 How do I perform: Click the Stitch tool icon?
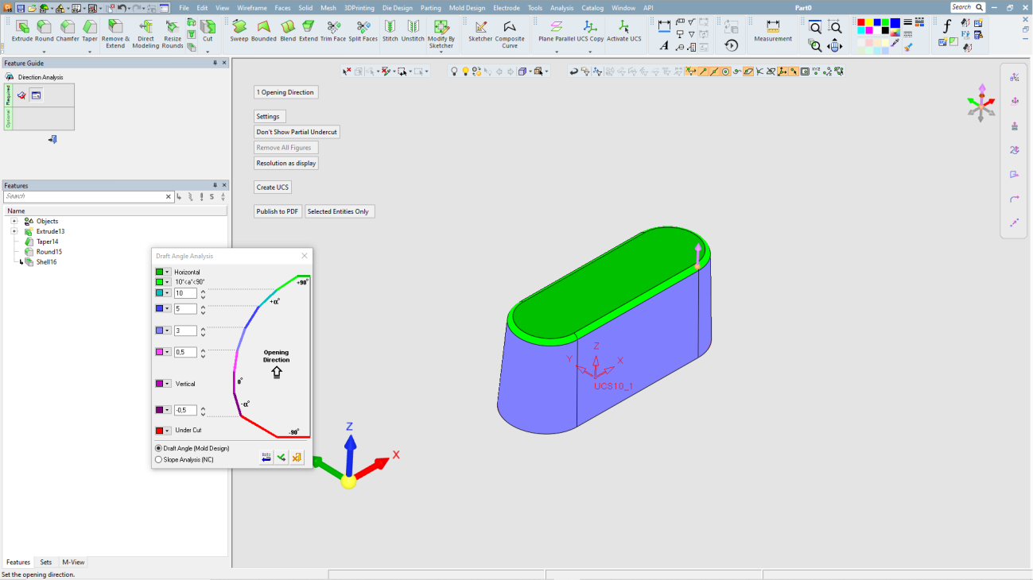pyautogui.click(x=390, y=28)
